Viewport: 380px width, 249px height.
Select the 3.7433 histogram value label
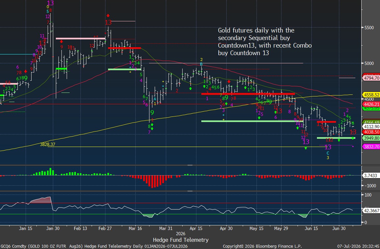point(371,176)
